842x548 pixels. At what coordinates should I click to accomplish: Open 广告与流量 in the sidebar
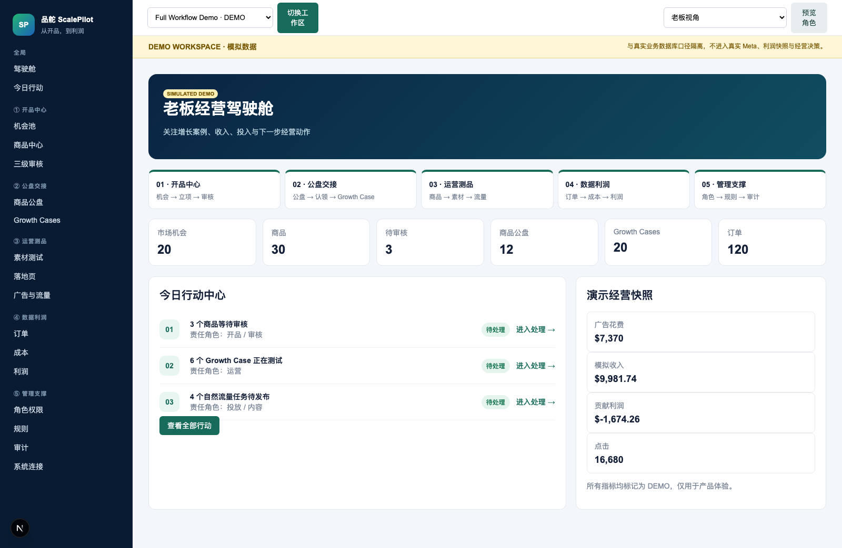[32, 295]
